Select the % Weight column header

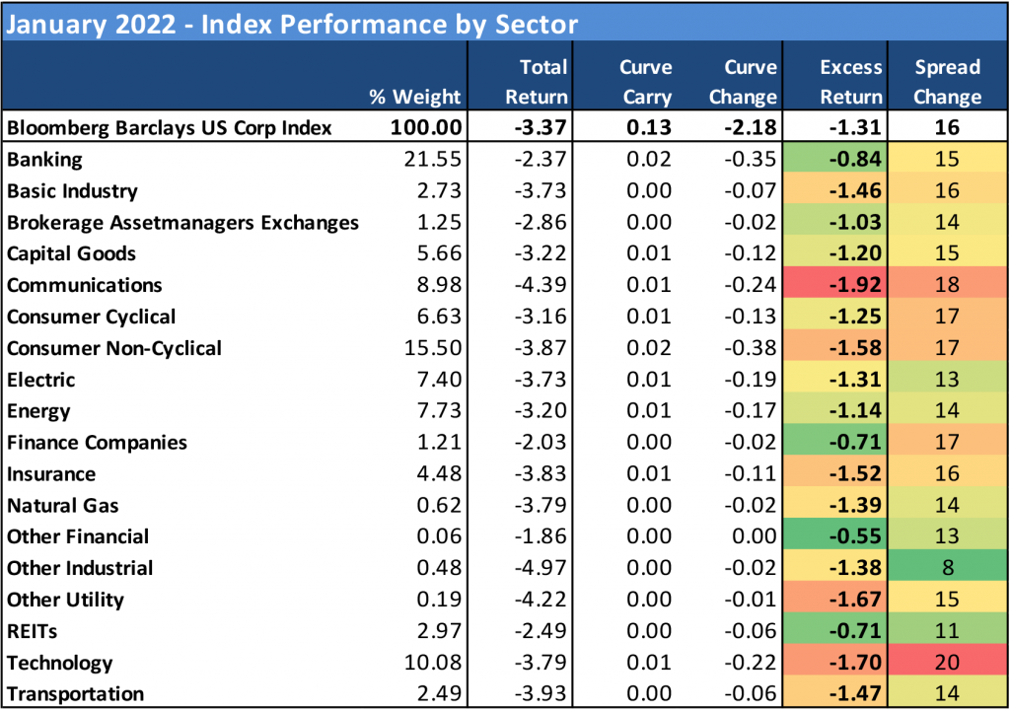tap(414, 97)
